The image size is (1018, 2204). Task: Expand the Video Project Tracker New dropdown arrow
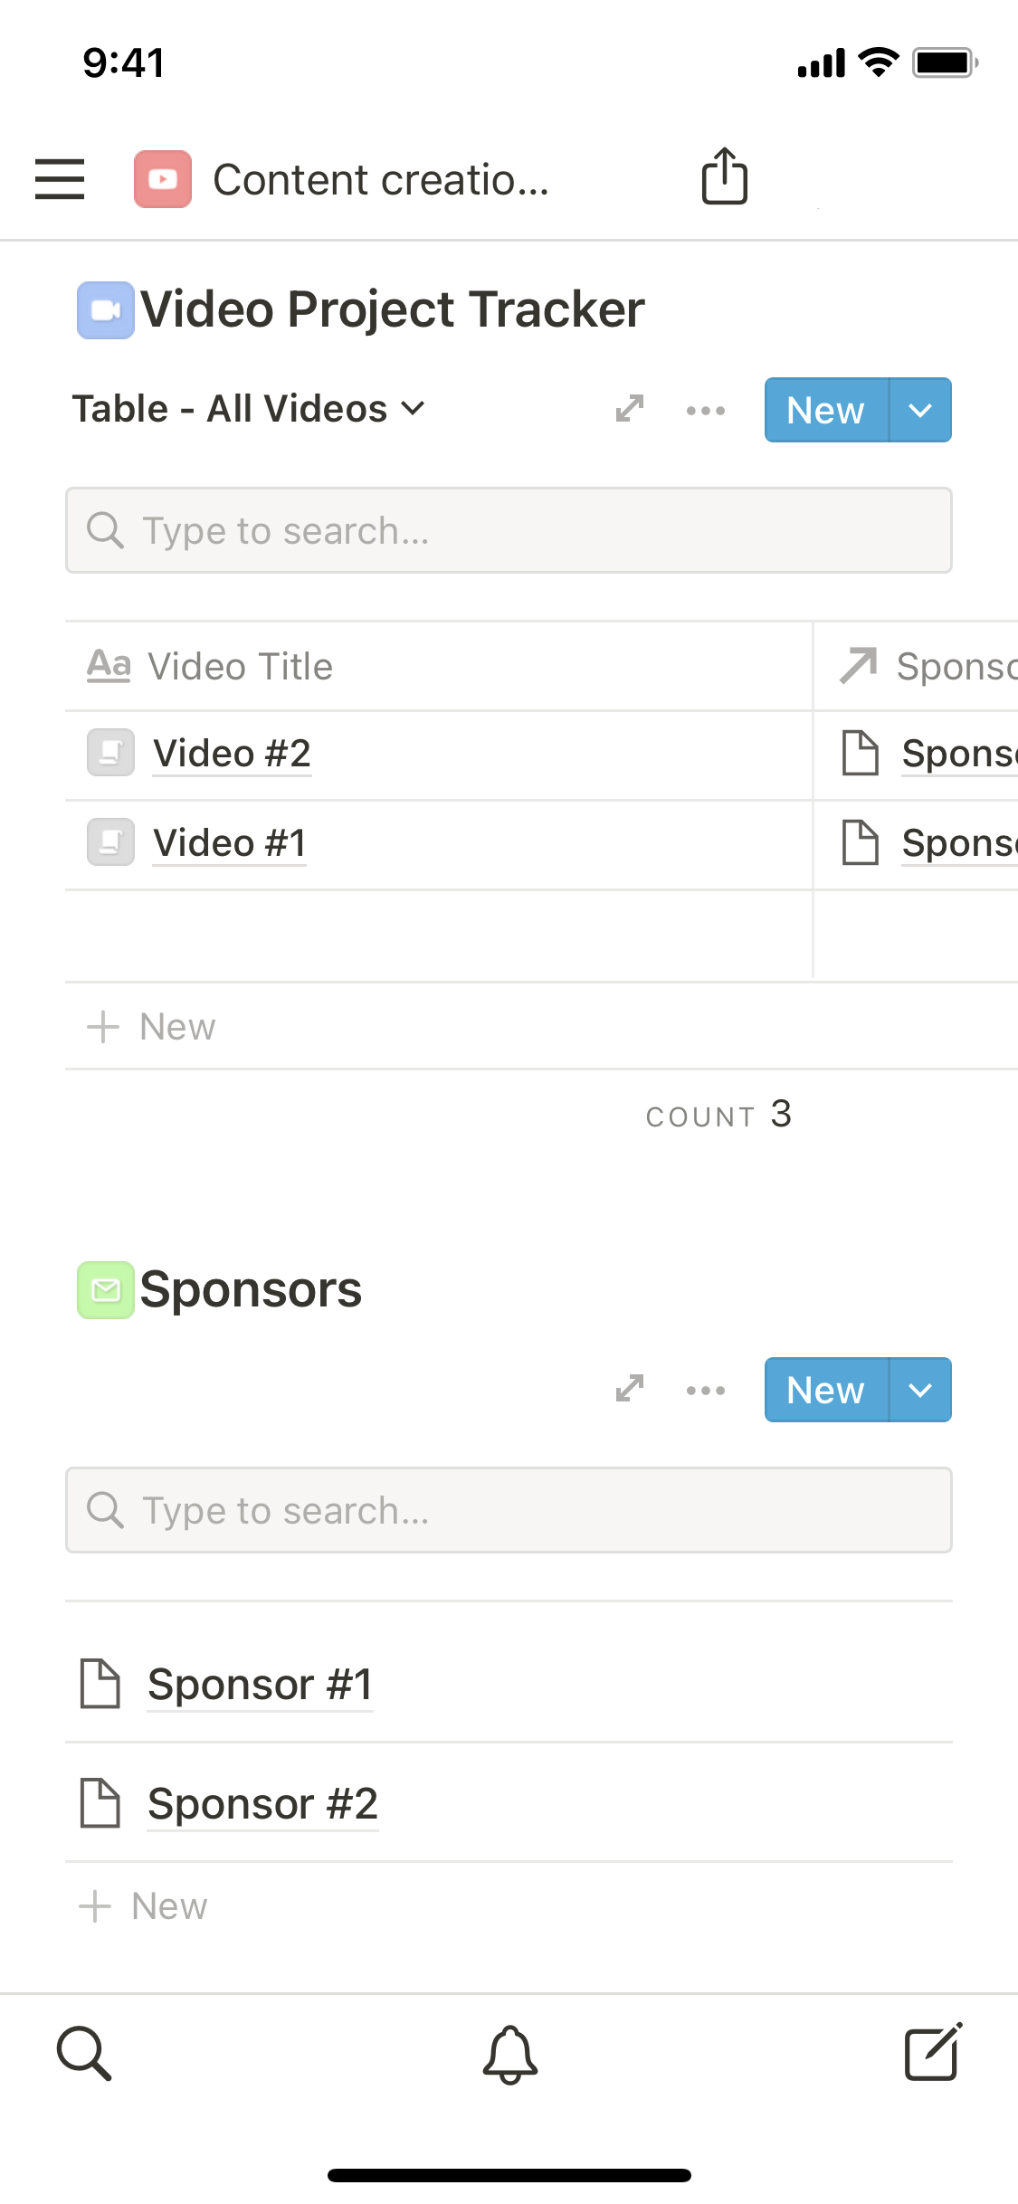click(x=920, y=410)
